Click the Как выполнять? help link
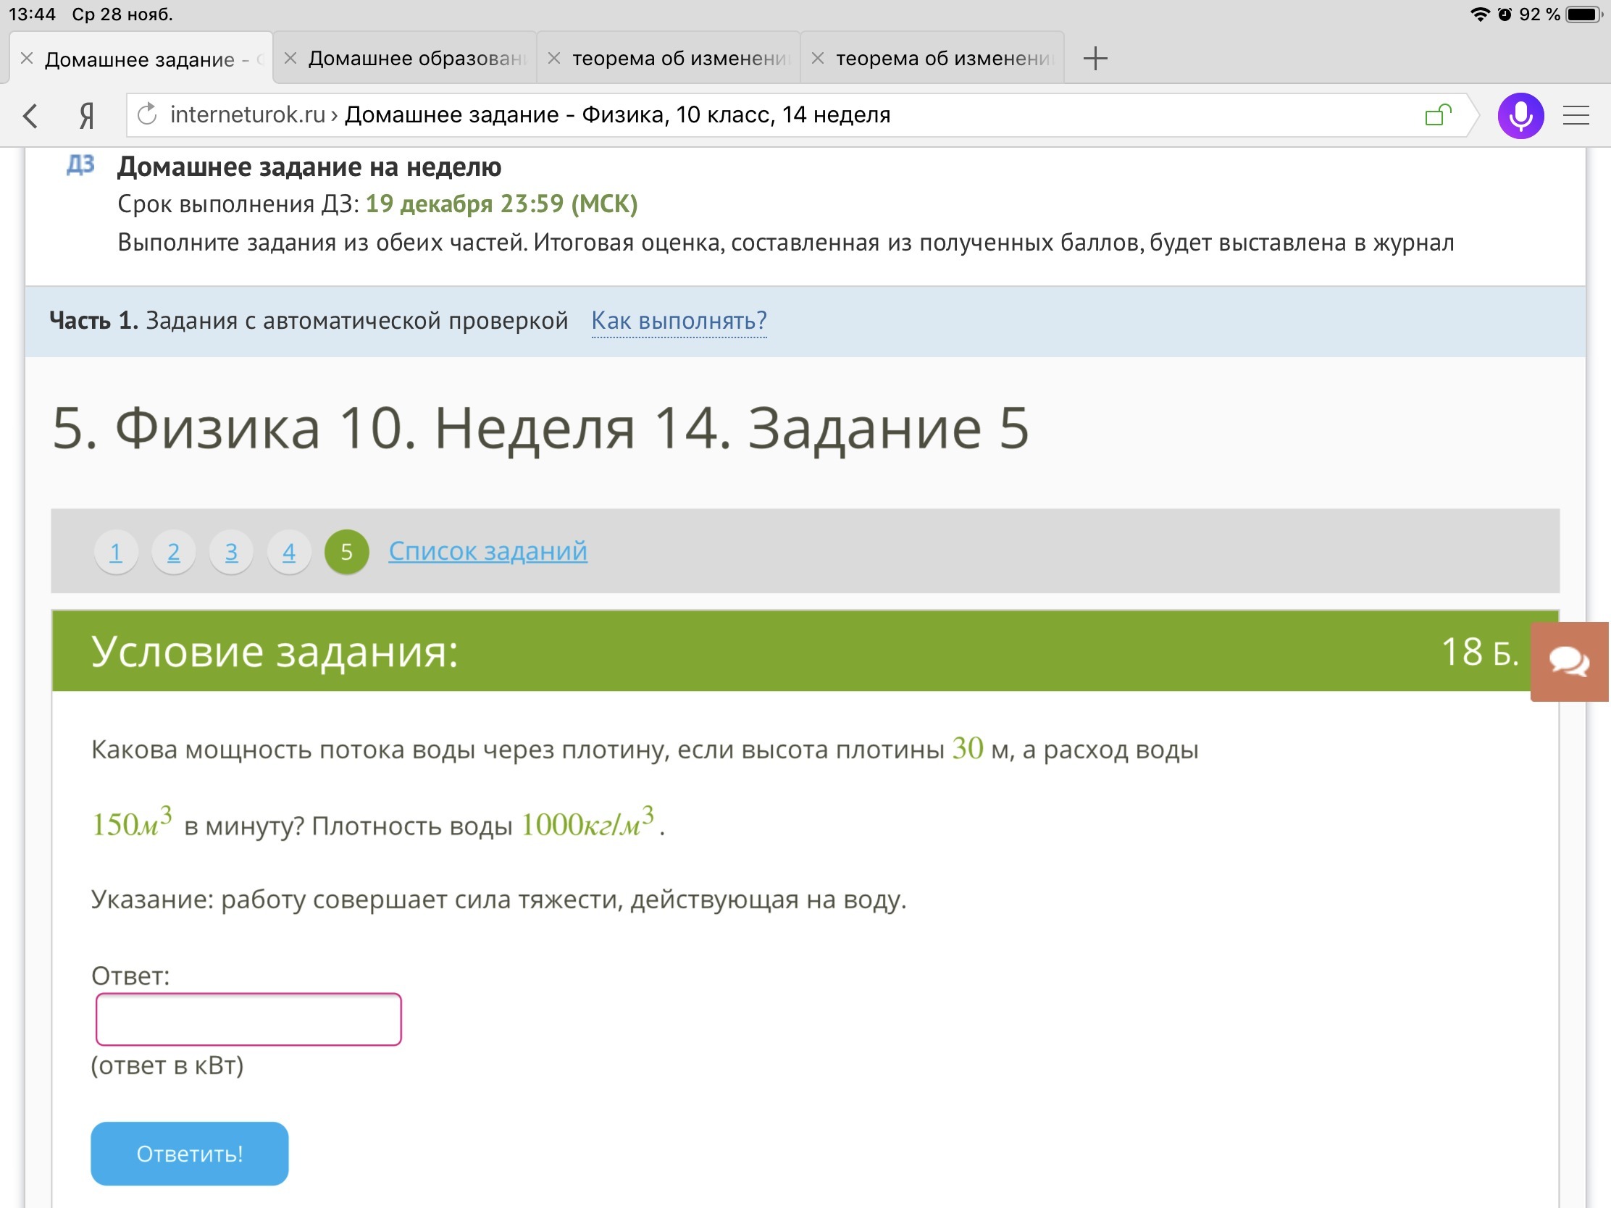 click(678, 320)
